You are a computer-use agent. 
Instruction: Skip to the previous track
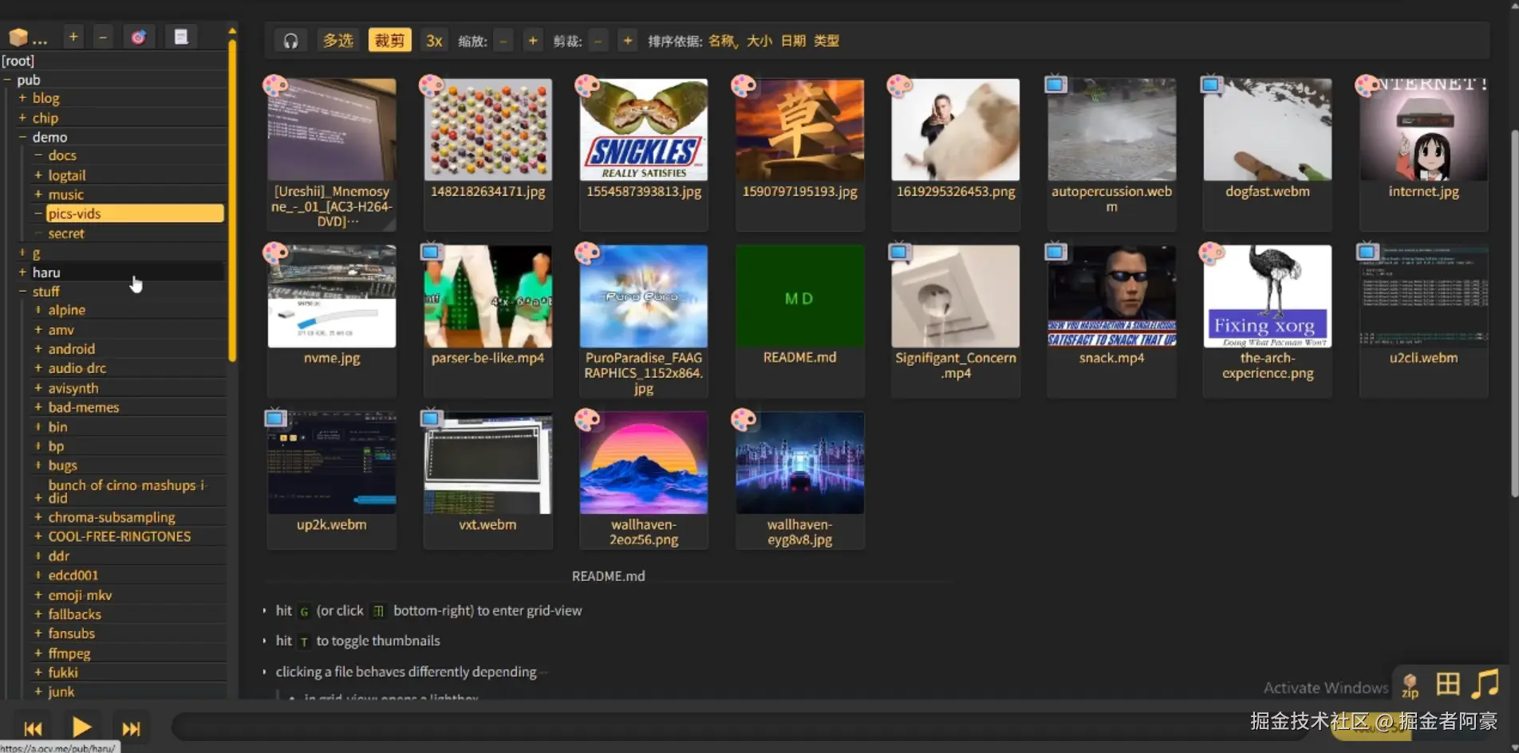pos(33,728)
